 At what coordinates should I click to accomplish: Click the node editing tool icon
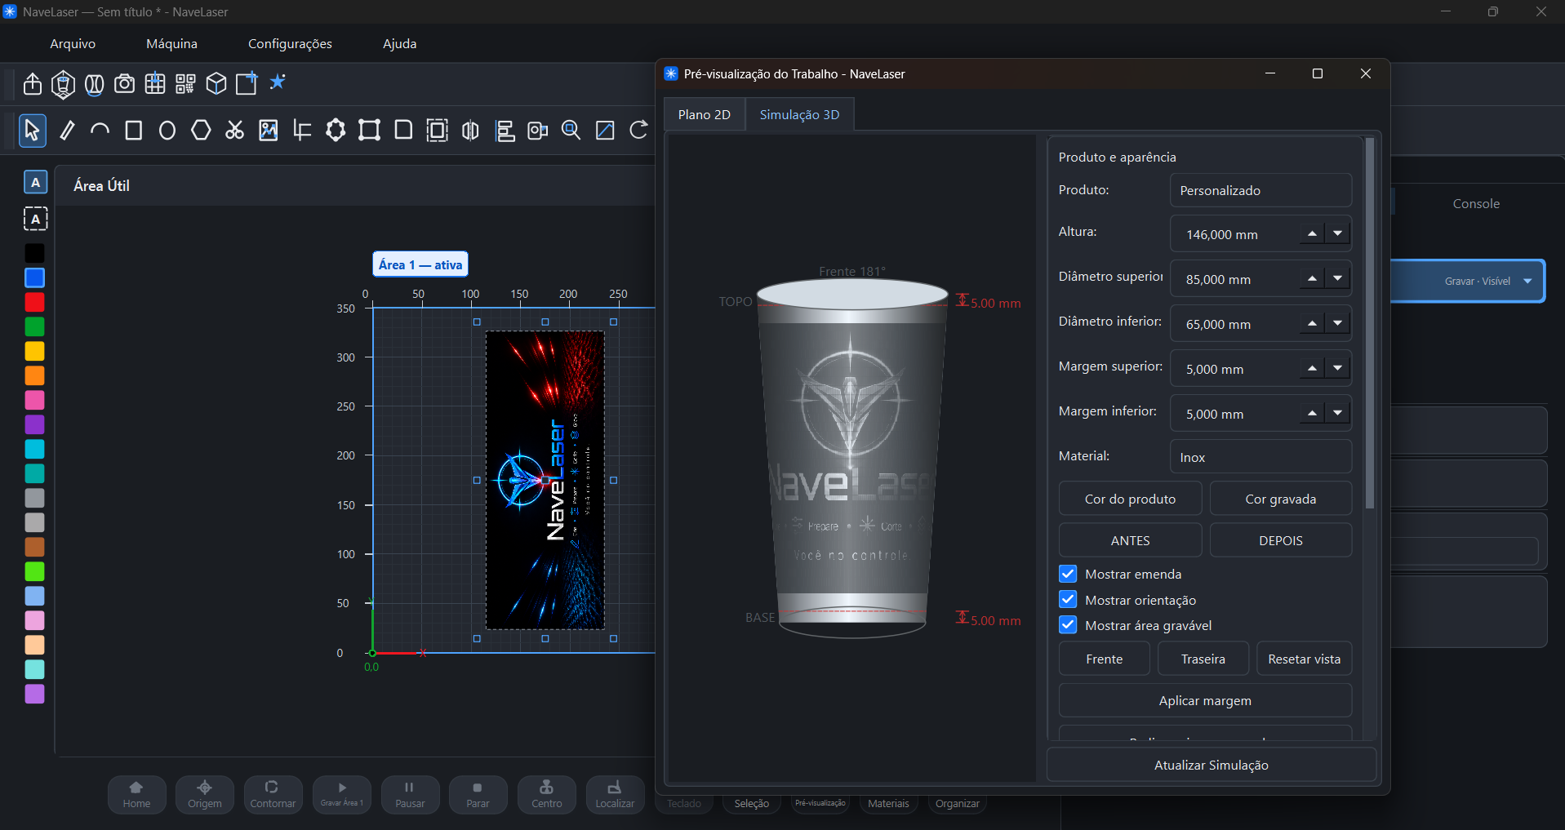(x=336, y=131)
